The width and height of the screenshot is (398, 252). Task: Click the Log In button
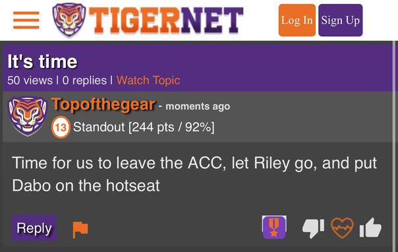pyautogui.click(x=297, y=20)
